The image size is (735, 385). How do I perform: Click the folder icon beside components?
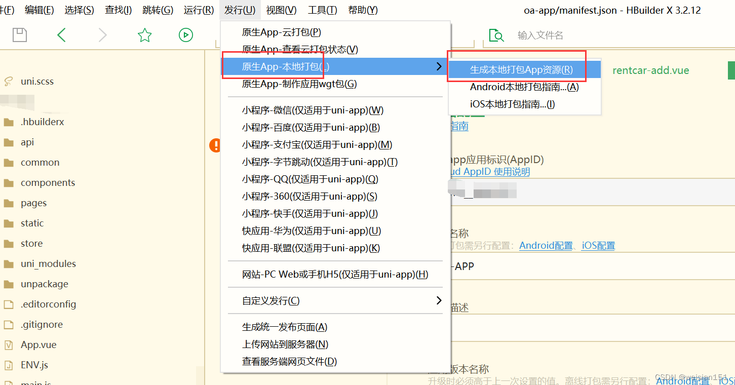click(x=9, y=183)
